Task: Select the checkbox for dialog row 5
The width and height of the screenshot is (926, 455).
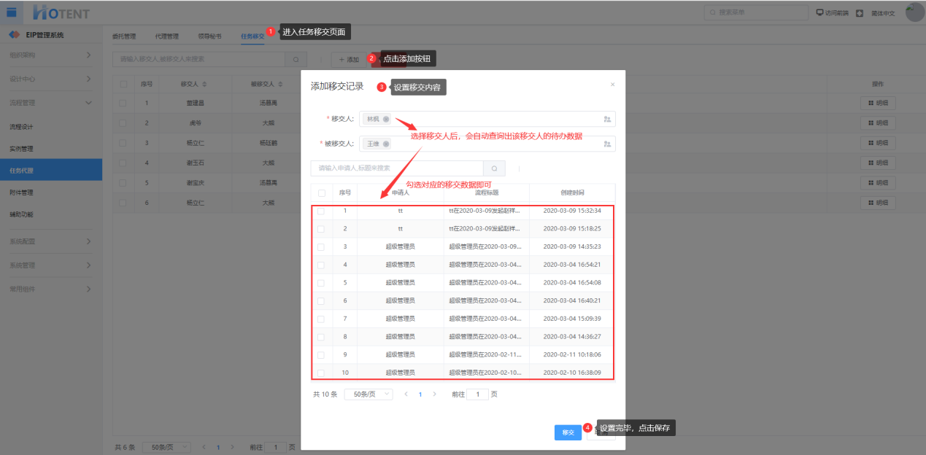Action: (321, 282)
